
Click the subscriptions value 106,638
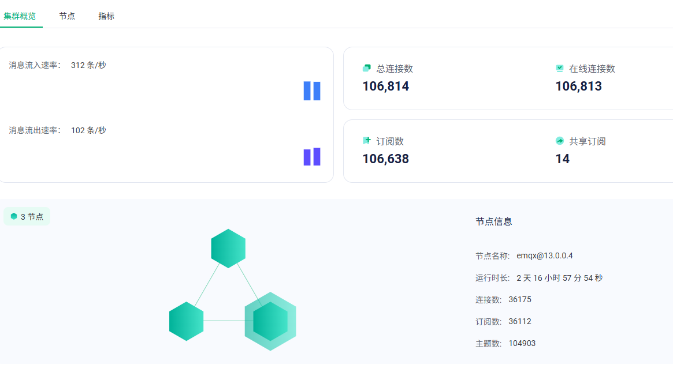(x=386, y=159)
